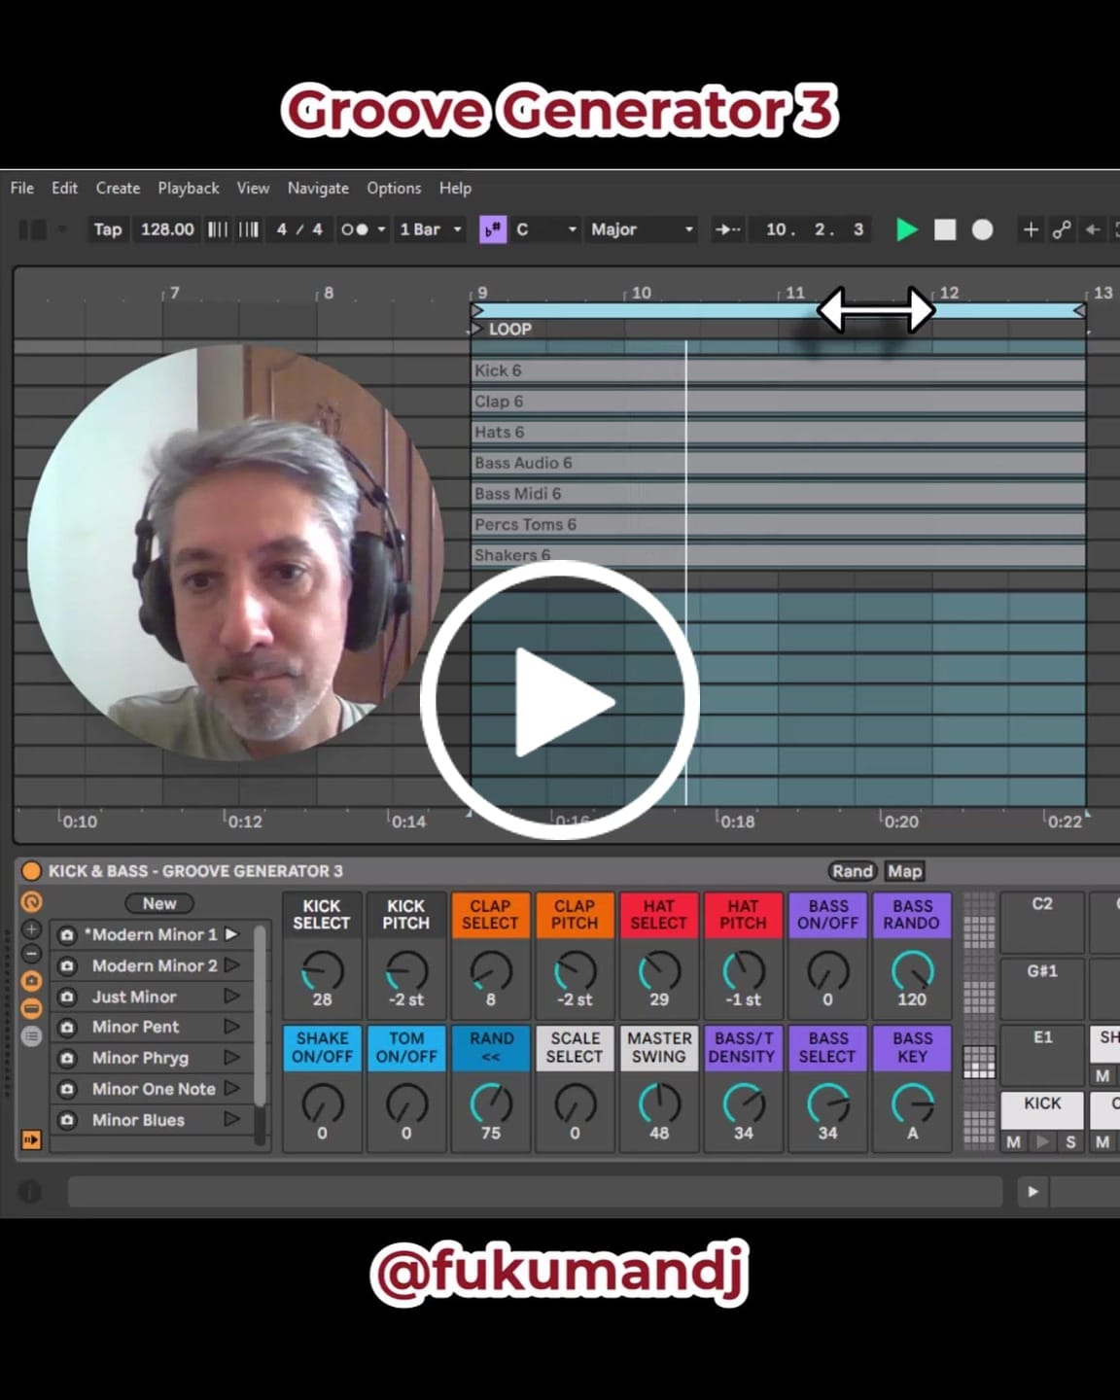This screenshot has width=1120, height=1400.
Task: Mute the KICK drum pad
Action: tap(1013, 1142)
